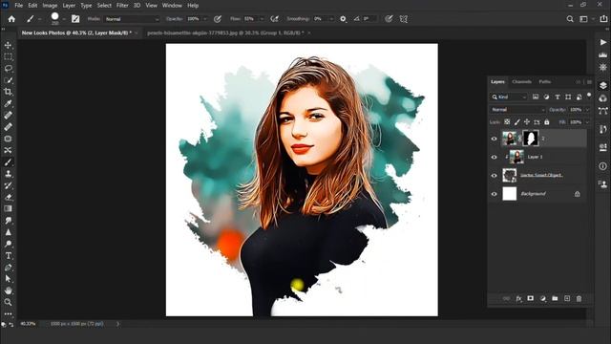Create a new group folder icon
The height and width of the screenshot is (344, 611).
pos(555,299)
